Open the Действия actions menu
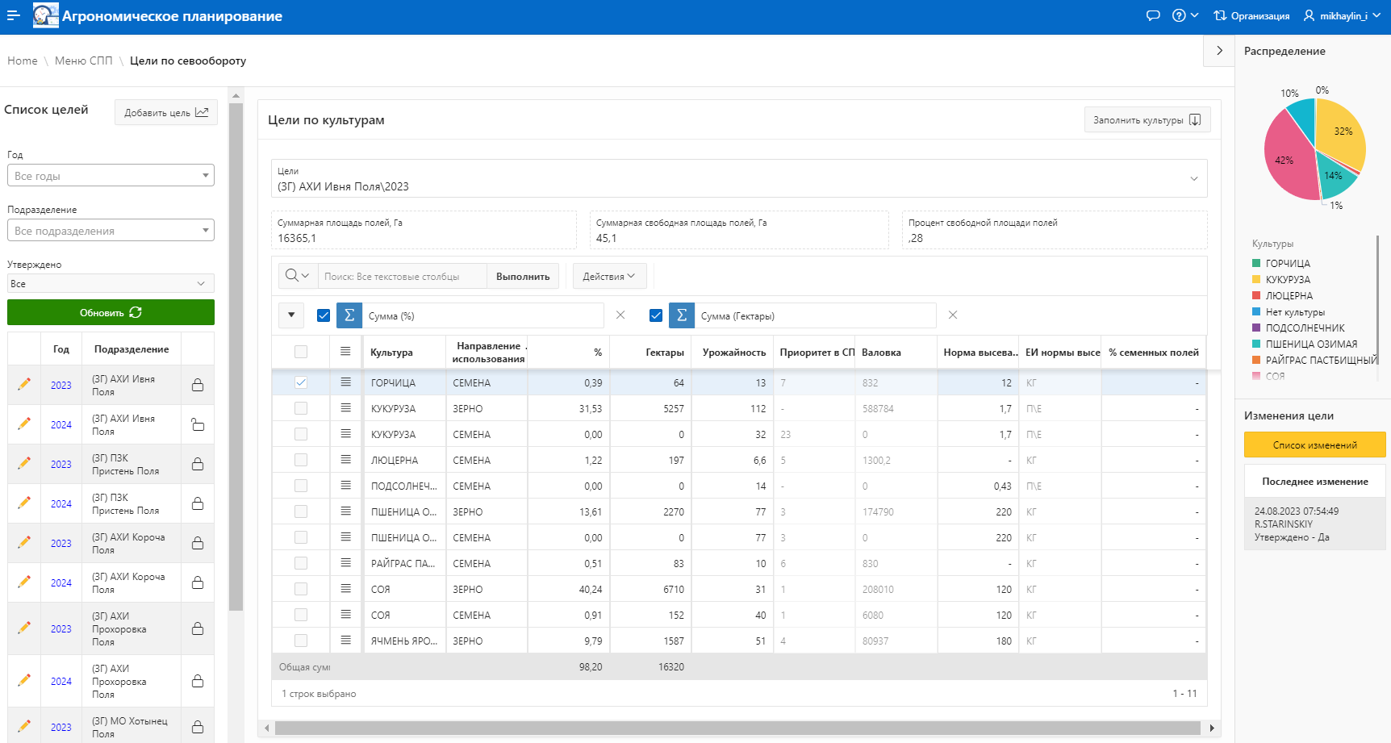This screenshot has width=1391, height=743. (608, 276)
